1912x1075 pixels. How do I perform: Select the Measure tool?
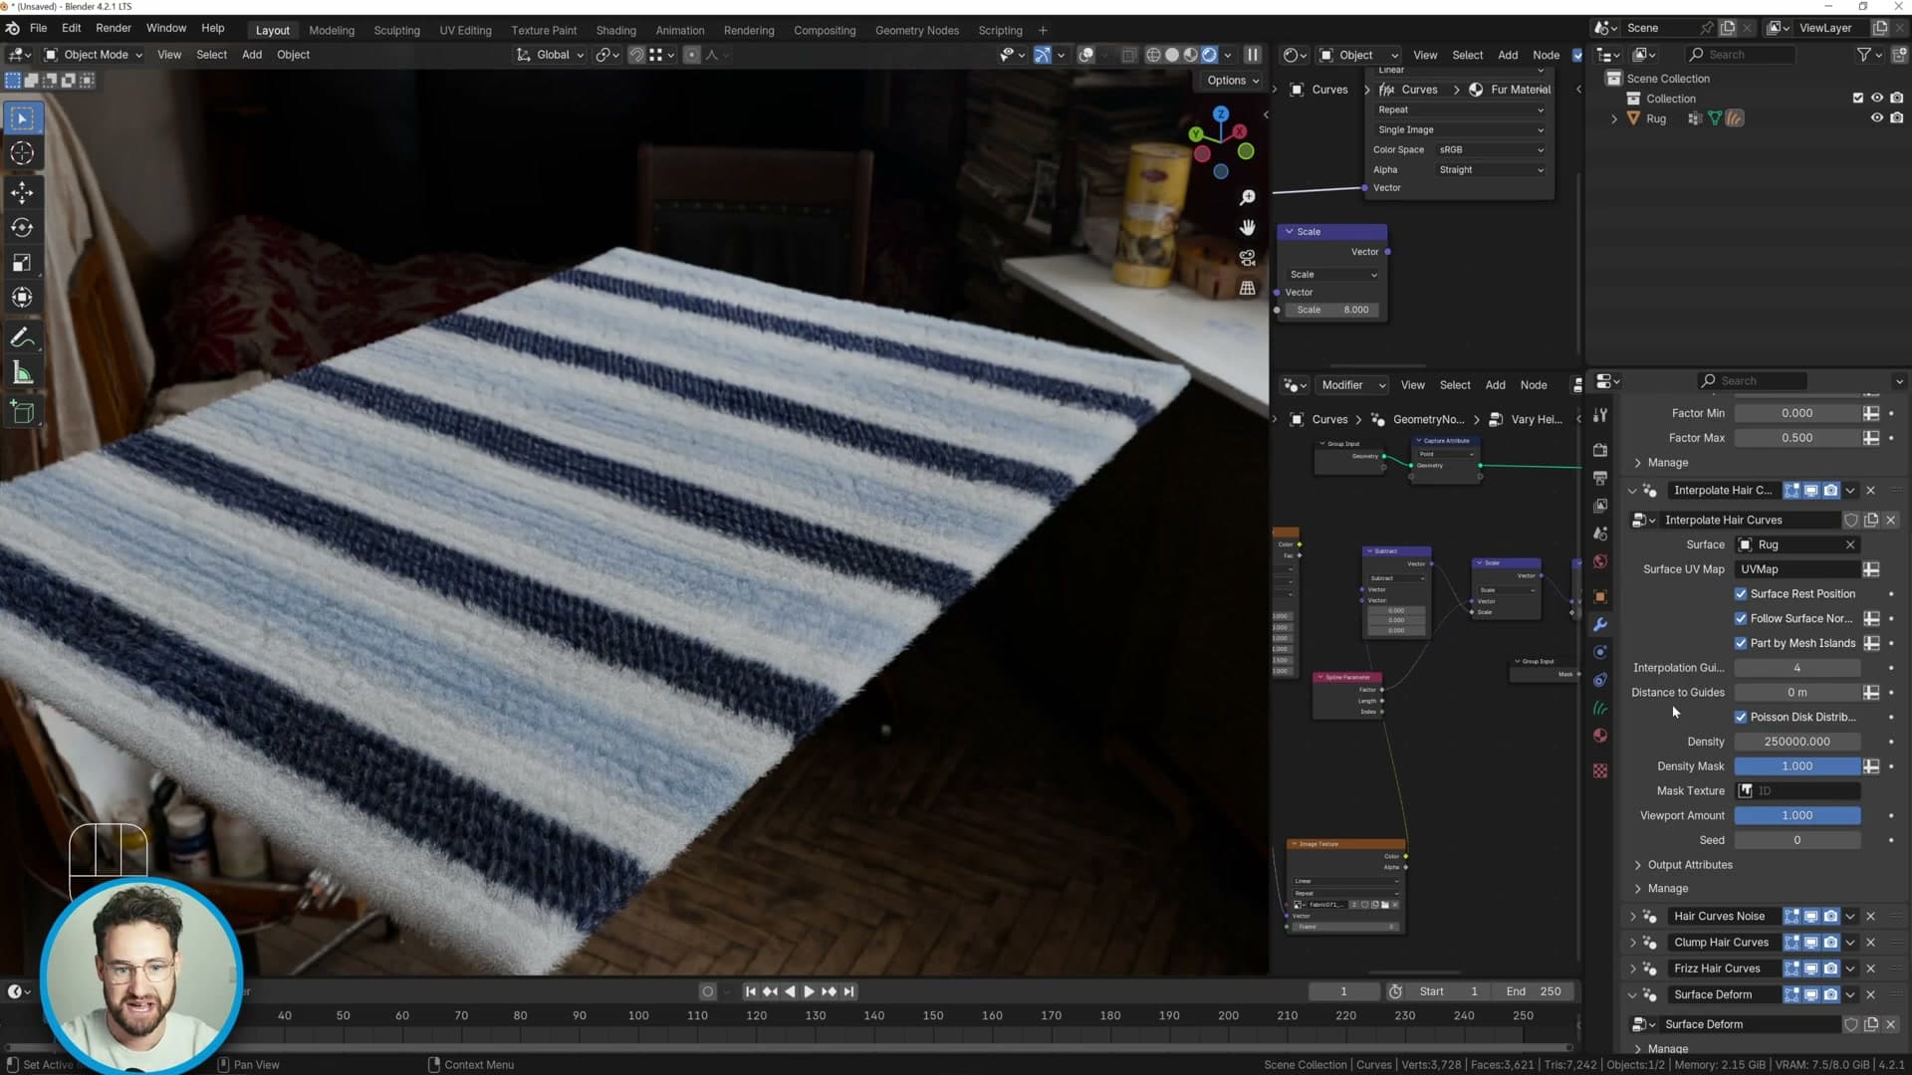[x=22, y=373]
